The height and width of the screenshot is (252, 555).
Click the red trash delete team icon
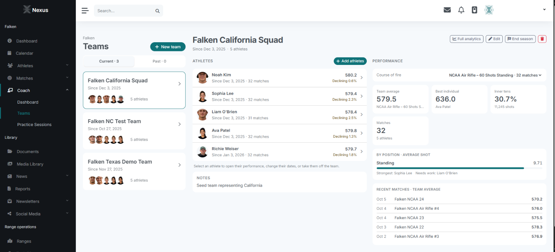542,39
